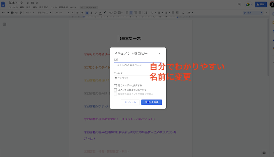Toggle bold formatting (B) icon
274x157 pixels.
coord(87,12)
